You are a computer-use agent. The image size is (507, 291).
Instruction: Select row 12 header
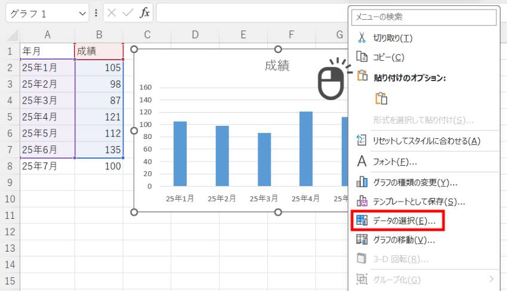click(10, 231)
